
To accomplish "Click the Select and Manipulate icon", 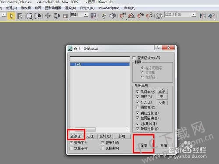I will (104, 16).
